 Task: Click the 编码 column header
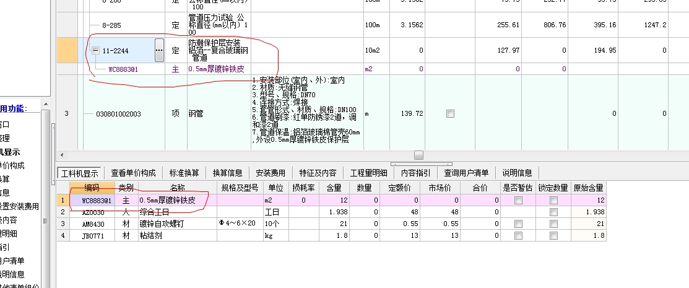pos(92,188)
